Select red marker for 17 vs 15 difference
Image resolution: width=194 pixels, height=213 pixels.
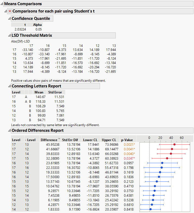(x=167, y=158)
